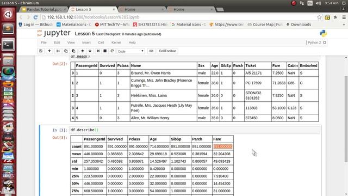
Task: Click the df.describe() code cell
Action: pos(195,130)
